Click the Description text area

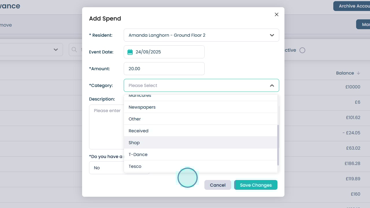point(106,130)
